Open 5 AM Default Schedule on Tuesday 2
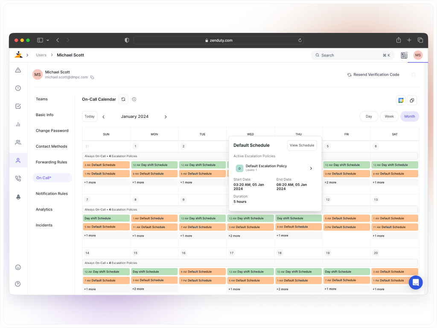The height and width of the screenshot is (328, 437). pos(202,173)
